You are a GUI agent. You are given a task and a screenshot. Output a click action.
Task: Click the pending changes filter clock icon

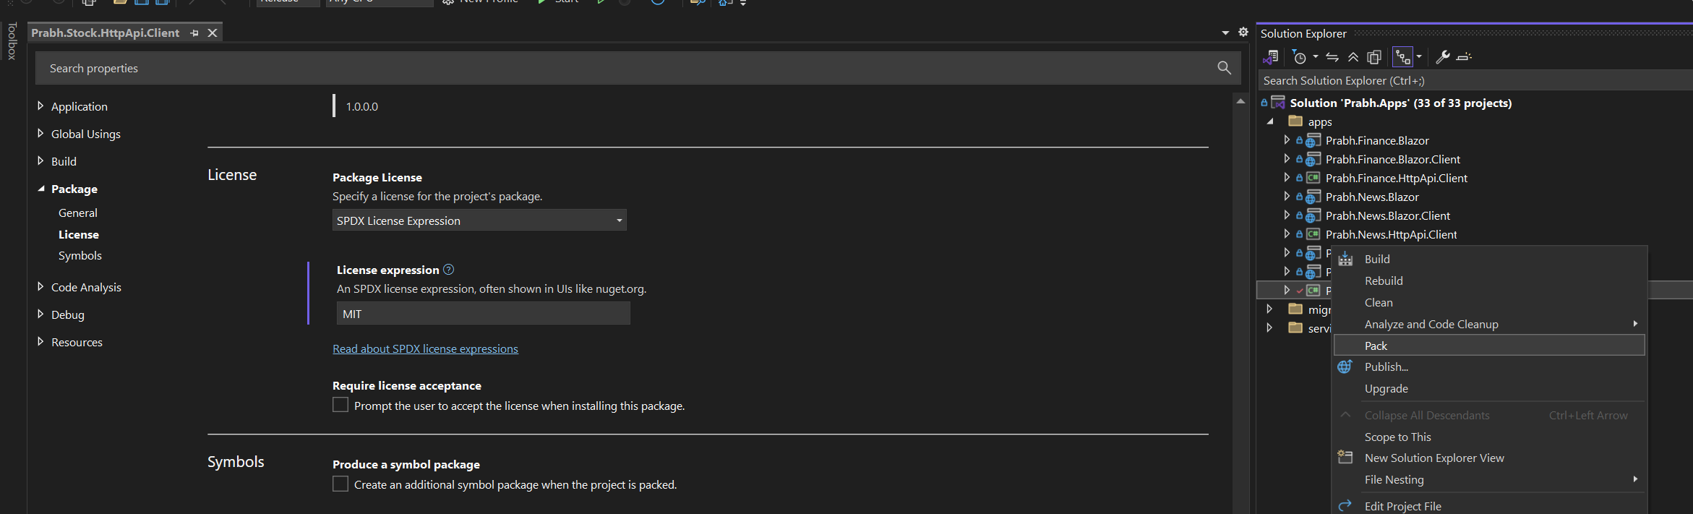click(x=1299, y=56)
